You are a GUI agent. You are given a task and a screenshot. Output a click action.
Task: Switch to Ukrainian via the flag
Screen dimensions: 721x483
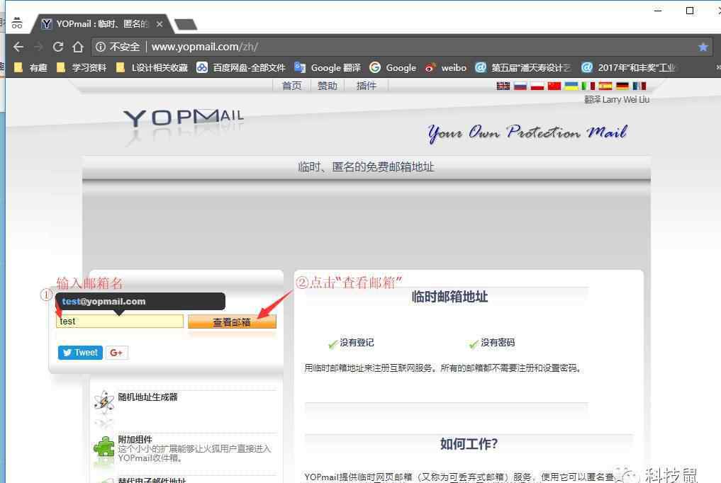[571, 86]
